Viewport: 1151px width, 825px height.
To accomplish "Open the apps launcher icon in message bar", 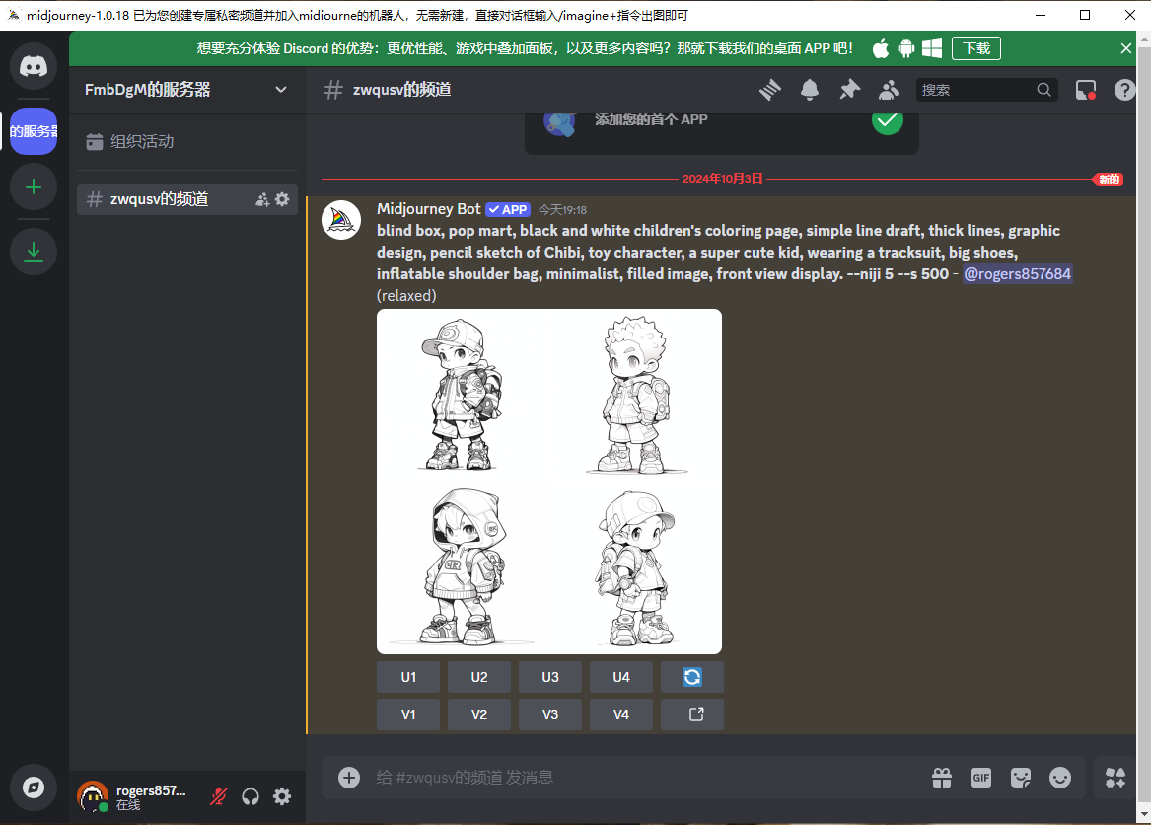I will [1115, 778].
